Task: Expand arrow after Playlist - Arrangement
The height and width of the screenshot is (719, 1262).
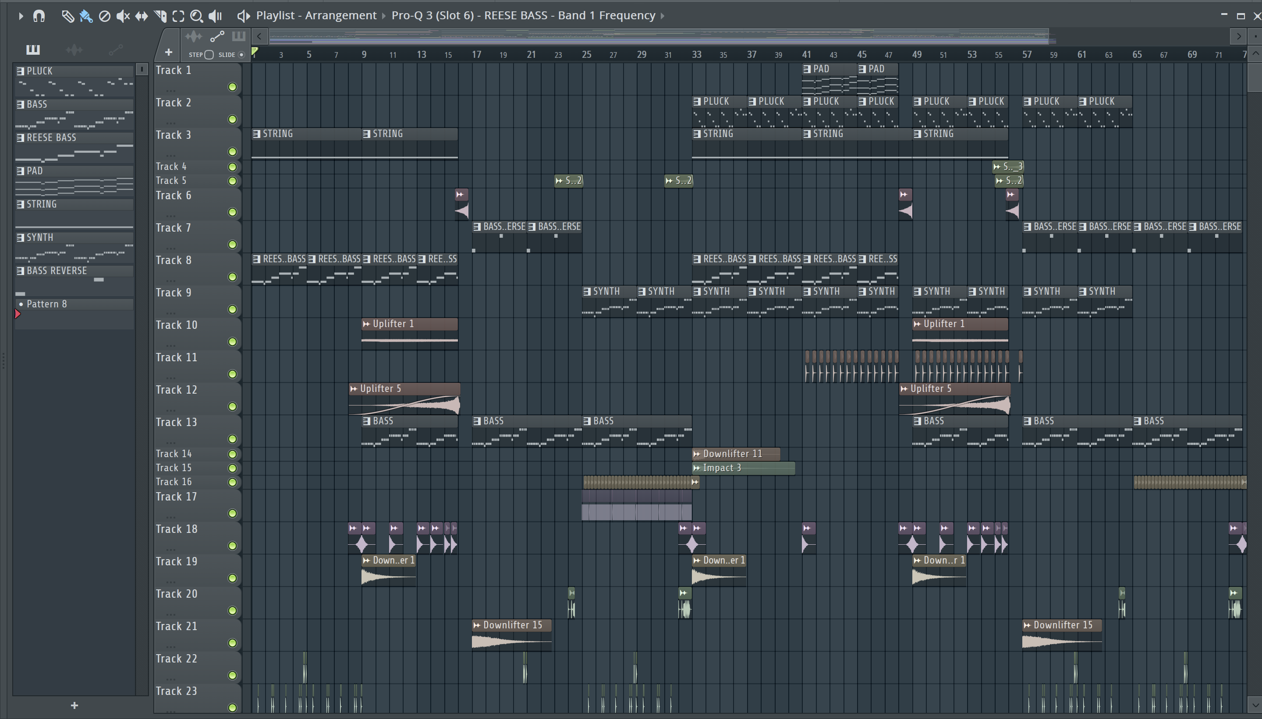Action: [x=383, y=16]
